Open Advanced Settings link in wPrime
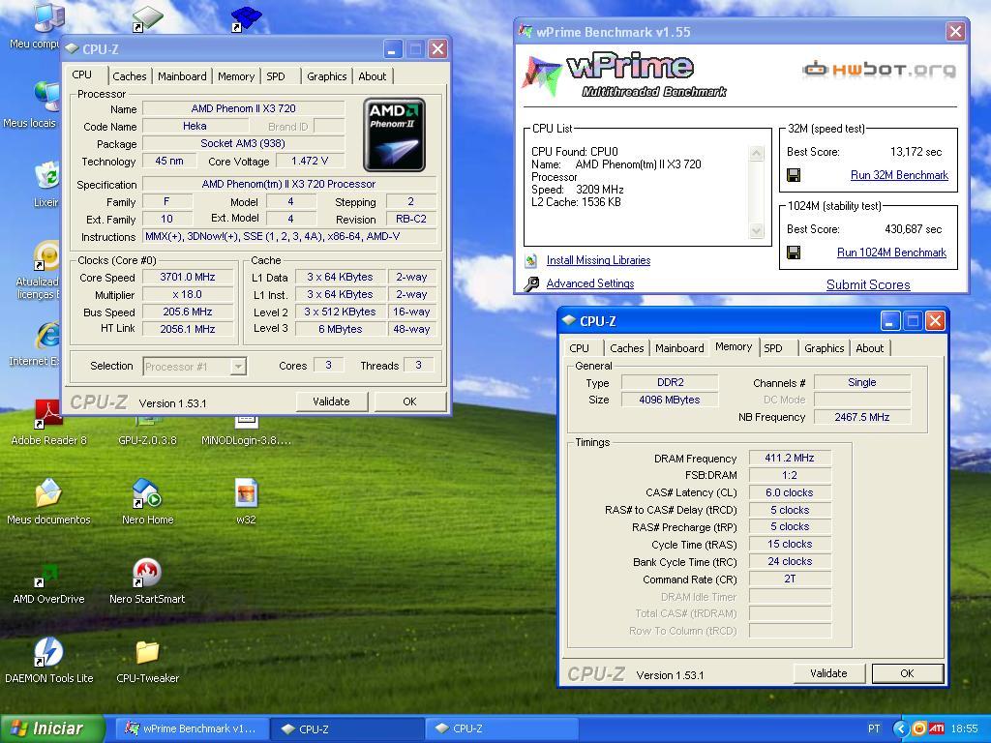This screenshot has width=991, height=743. click(x=590, y=283)
